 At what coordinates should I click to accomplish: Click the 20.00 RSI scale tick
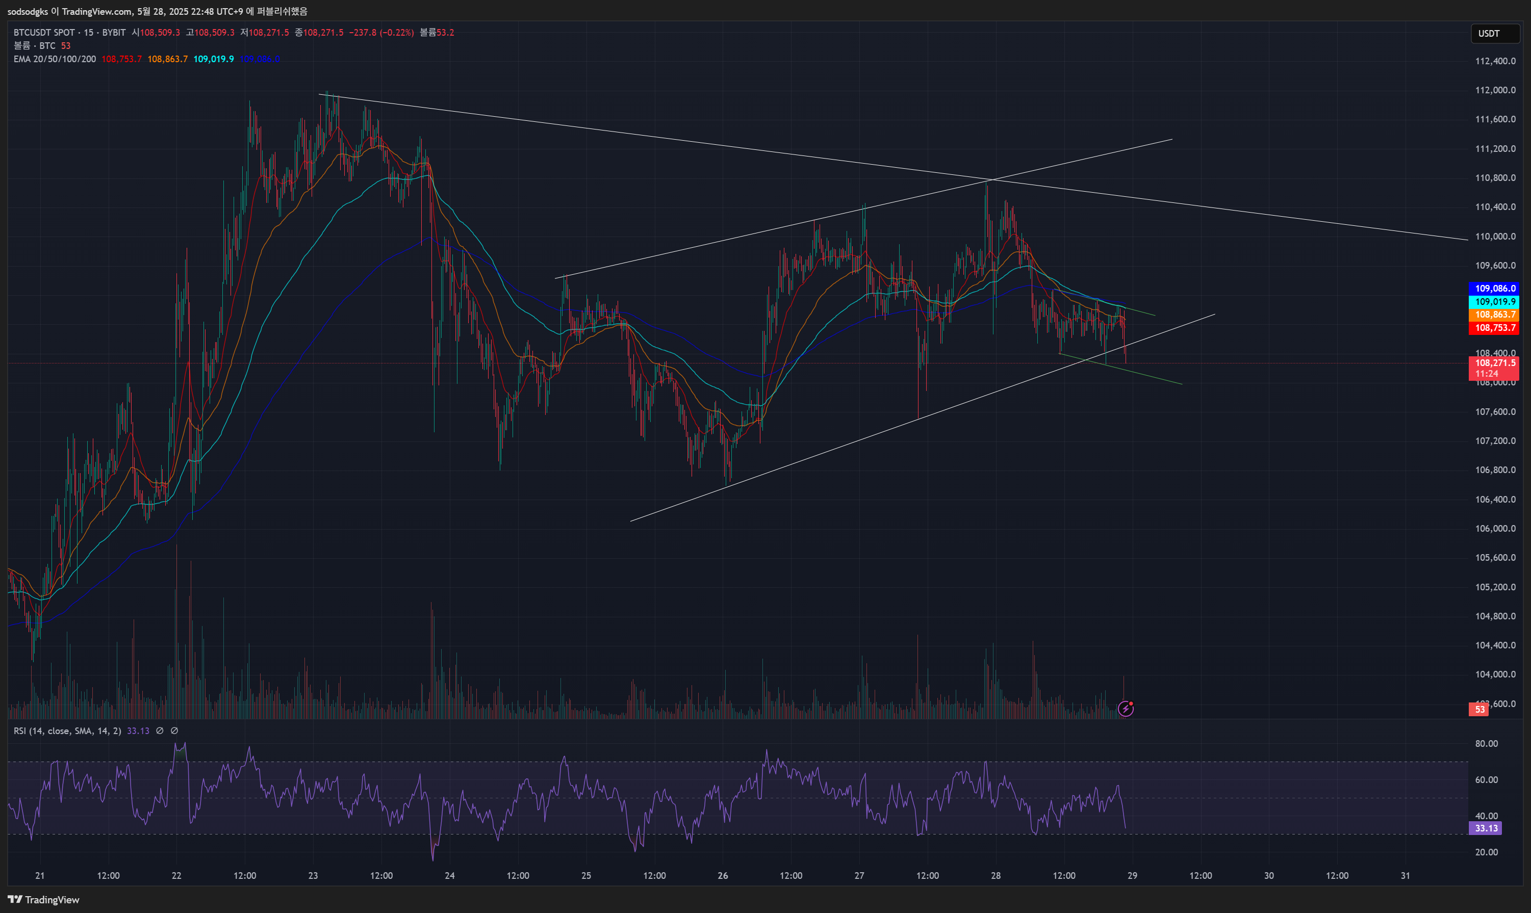pyautogui.click(x=1486, y=852)
